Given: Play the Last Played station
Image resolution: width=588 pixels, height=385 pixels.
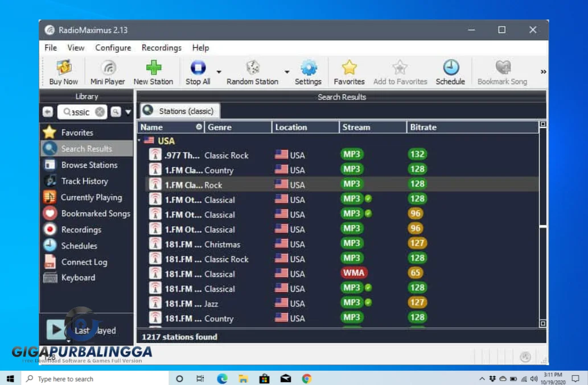Looking at the screenshot, I should pyautogui.click(x=56, y=330).
